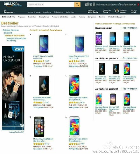Open Top 100 anzeigen beside Neuerscheinungen
Screen dimensions: 140x154
[130, 28]
